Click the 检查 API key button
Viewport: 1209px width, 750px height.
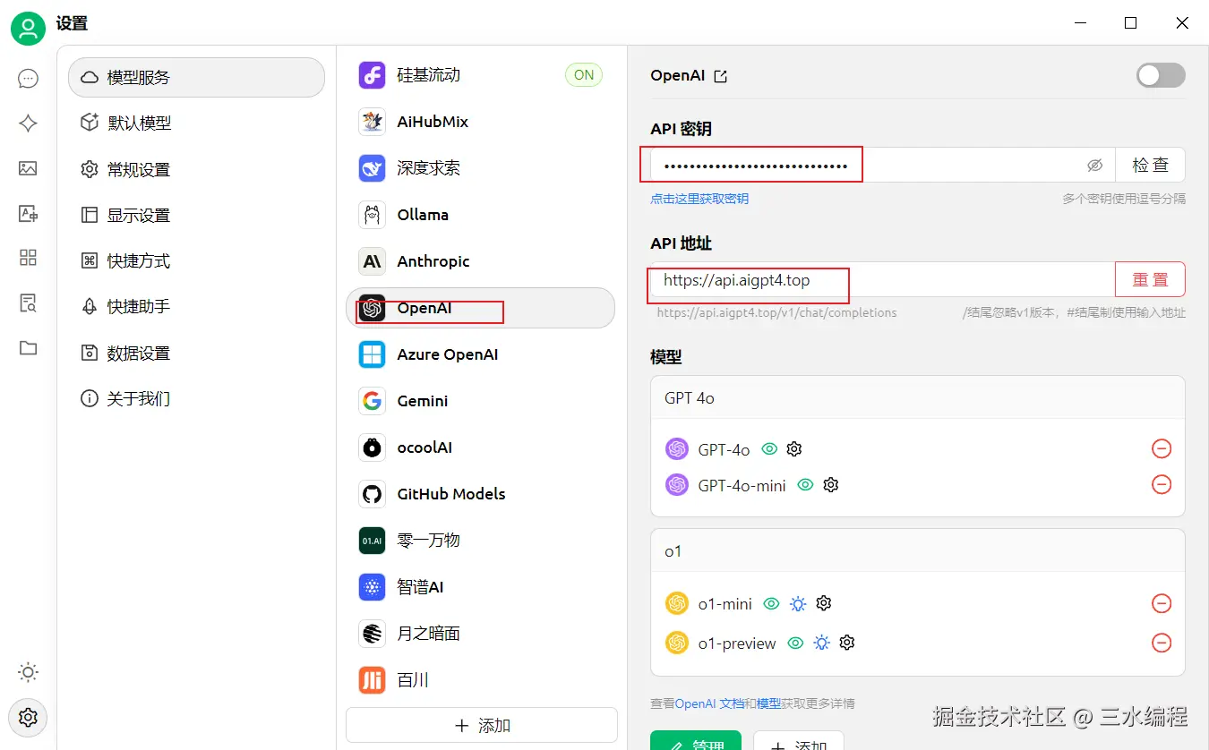(x=1150, y=166)
